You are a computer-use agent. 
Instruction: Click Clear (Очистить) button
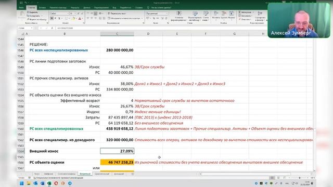[244, 19]
